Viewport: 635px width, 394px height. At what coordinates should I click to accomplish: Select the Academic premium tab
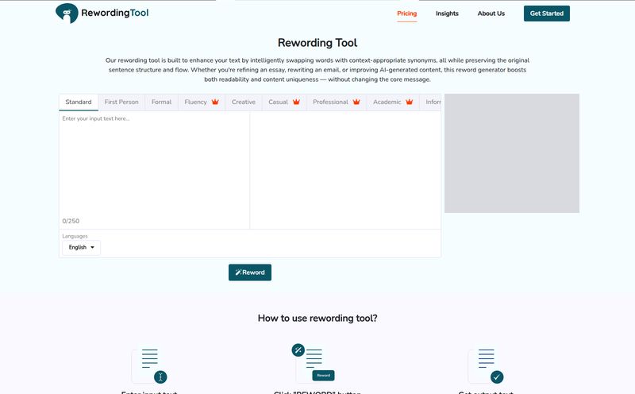393,102
